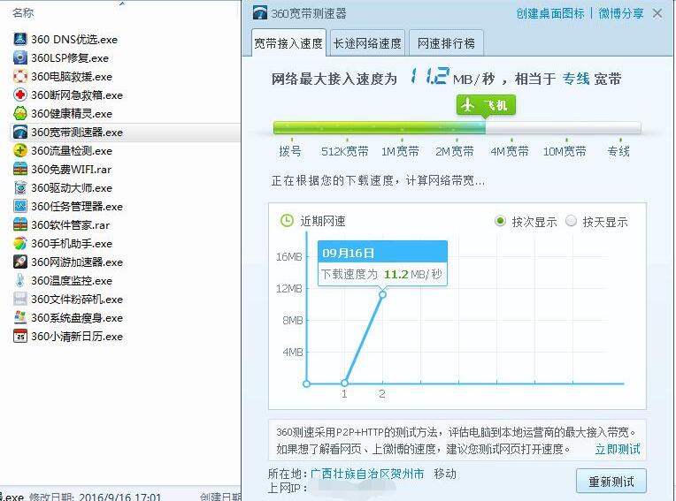Click the 360LSP修复.exe file icon
Image resolution: width=676 pixels, height=501 pixels.
pyautogui.click(x=19, y=57)
